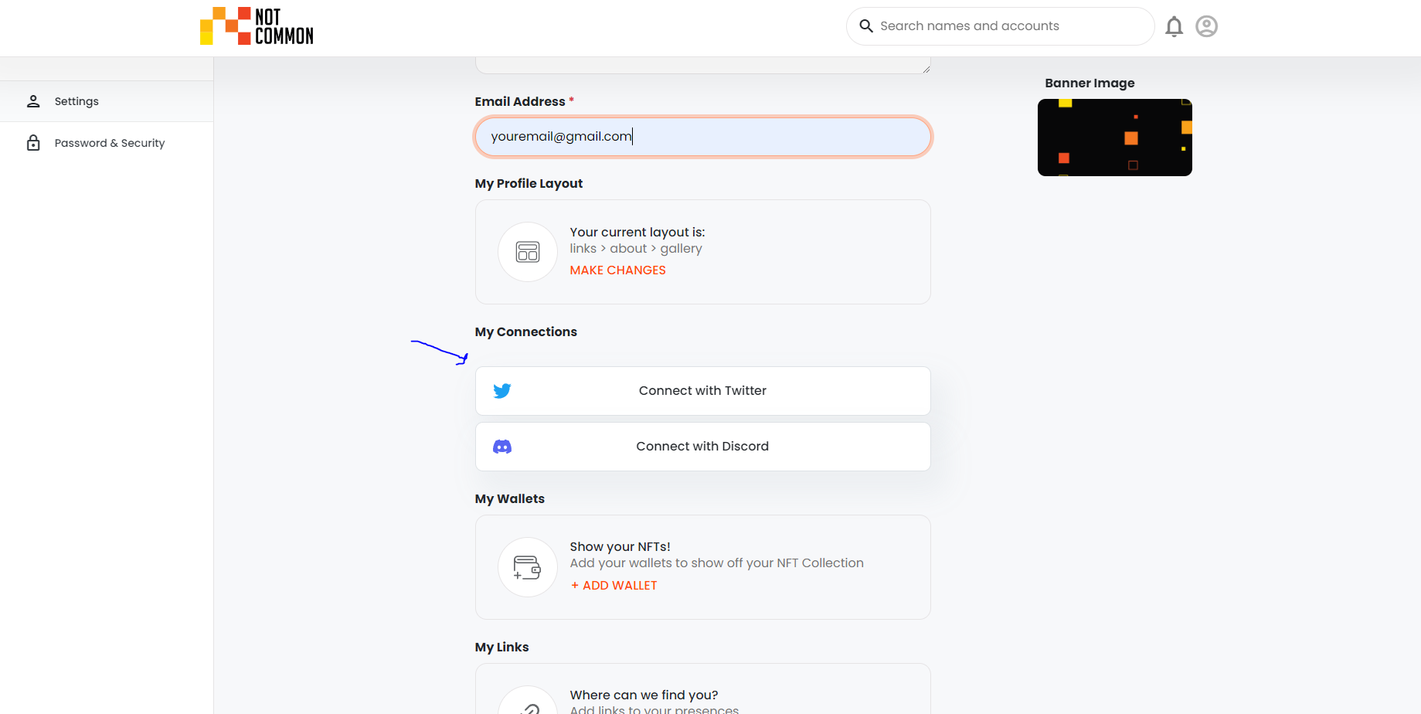This screenshot has width=1421, height=714.
Task: Focus the search names and accounts field
Action: (1000, 26)
